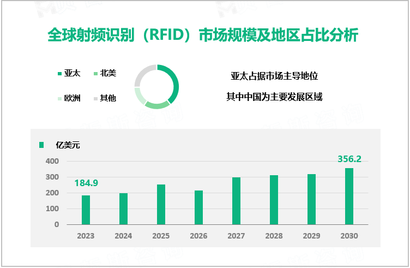Click the chart title about RFID market
This screenshot has width=410, height=268.
[x=203, y=35]
